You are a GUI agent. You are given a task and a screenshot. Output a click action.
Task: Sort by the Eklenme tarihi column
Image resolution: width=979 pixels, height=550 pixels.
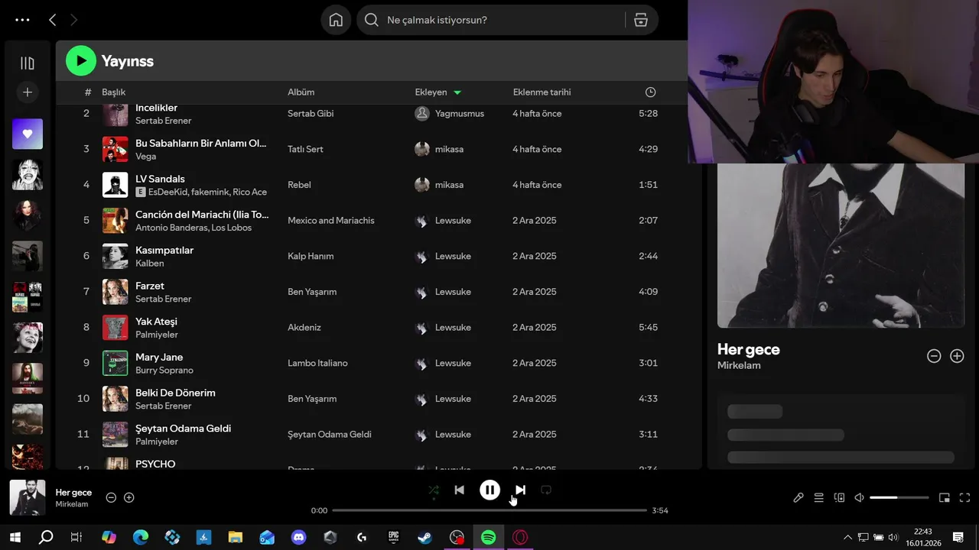tap(542, 92)
